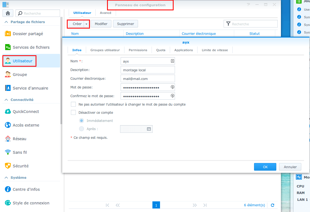
Task: Collapse the Connectivité section
Action: coord(6,100)
